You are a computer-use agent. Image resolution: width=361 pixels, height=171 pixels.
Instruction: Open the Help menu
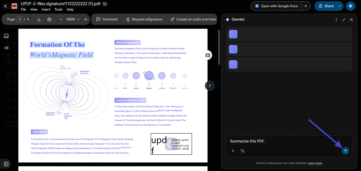click(x=70, y=9)
